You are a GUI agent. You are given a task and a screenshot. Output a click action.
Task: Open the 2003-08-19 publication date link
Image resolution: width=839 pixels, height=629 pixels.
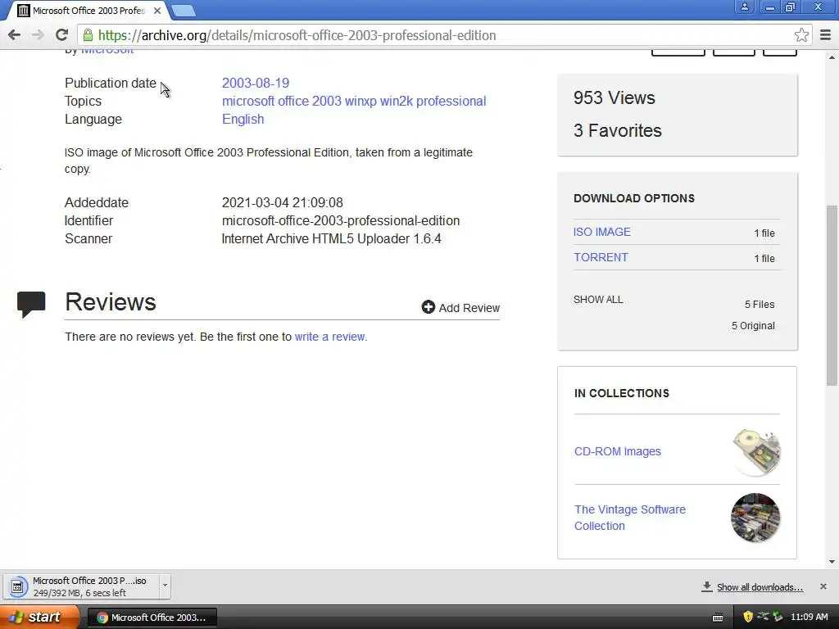[x=256, y=83]
